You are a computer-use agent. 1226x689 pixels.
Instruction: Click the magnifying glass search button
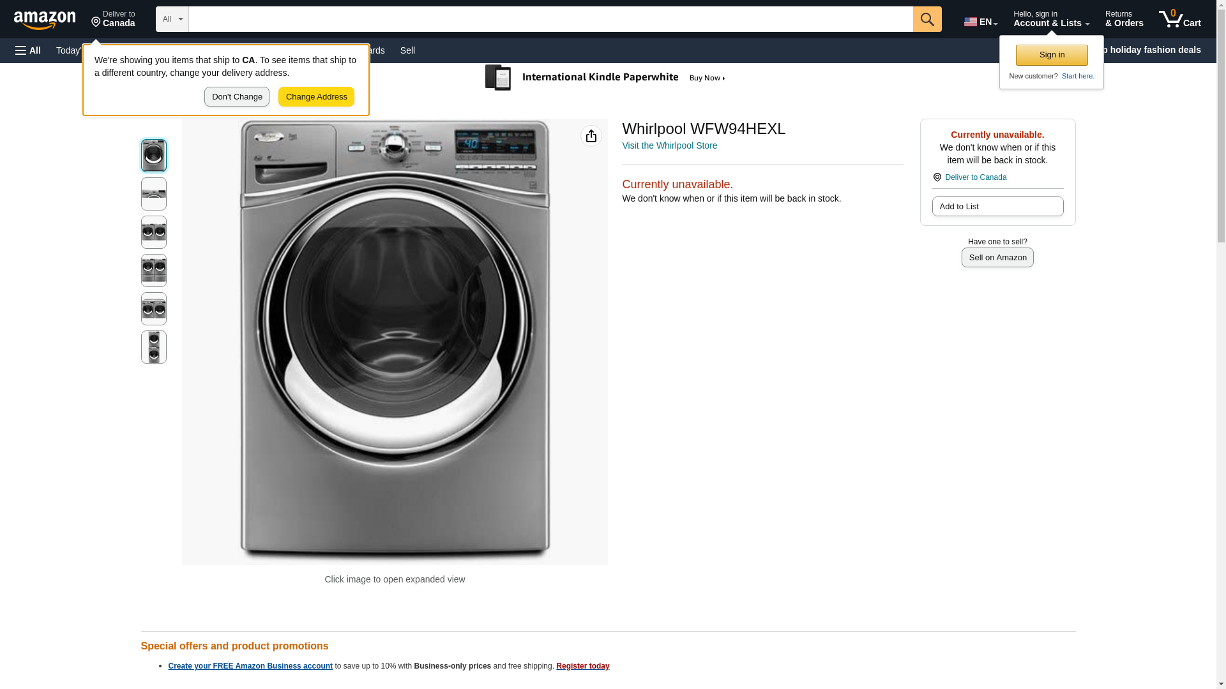[927, 19]
